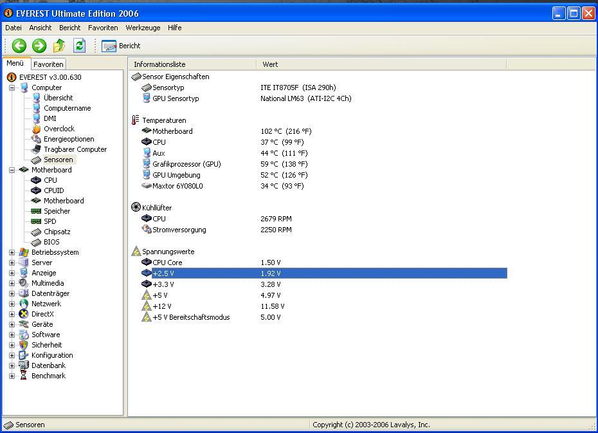The height and width of the screenshot is (433, 598).
Task: Click the BIOS chip icon
Action: (x=36, y=242)
